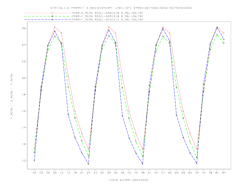The image size is (244, 188).
Task: Click x-axis tick label 72
Action: (197, 173)
